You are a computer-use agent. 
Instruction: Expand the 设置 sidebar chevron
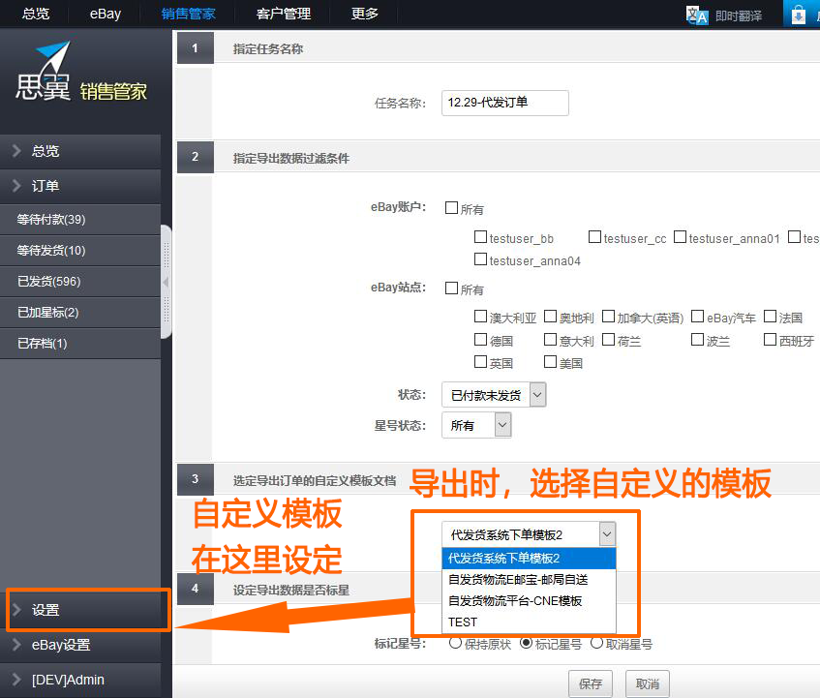click(16, 610)
